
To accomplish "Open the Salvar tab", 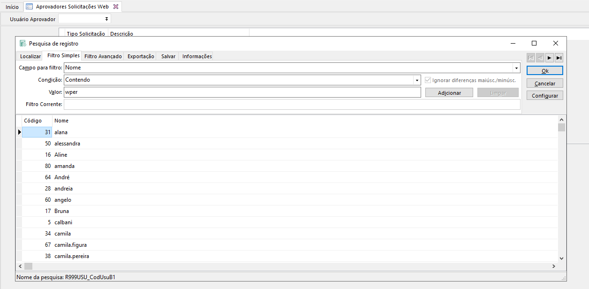I will click(168, 56).
